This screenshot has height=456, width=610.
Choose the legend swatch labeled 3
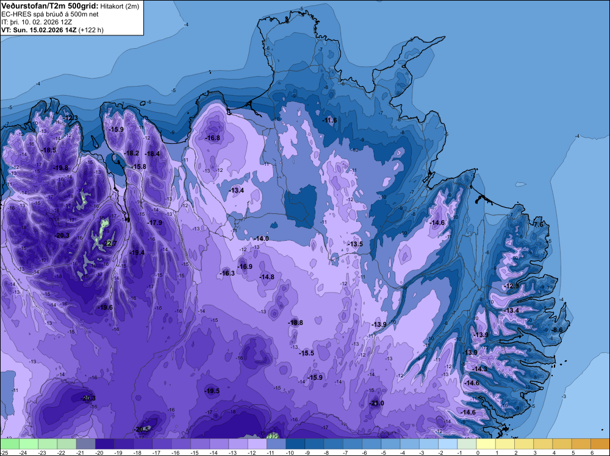point(543,444)
